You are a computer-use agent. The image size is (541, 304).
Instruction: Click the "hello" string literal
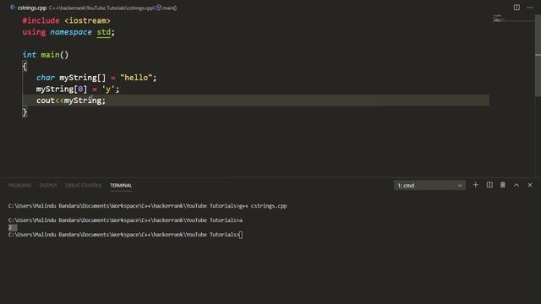coord(136,78)
